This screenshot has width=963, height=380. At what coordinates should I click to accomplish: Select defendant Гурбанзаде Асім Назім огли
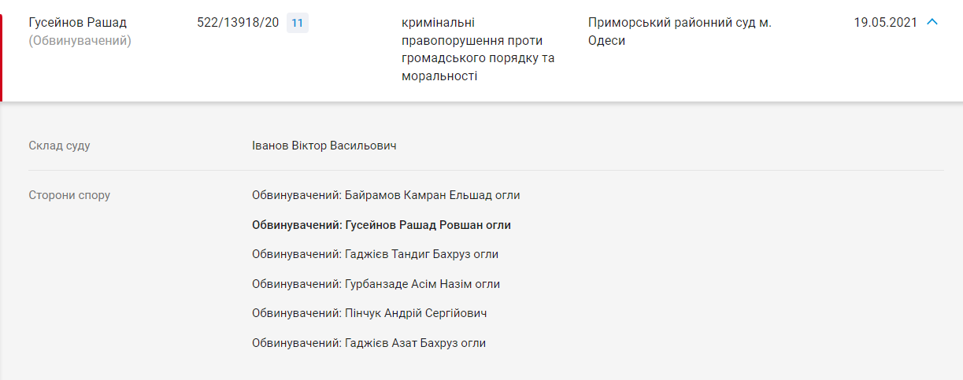tap(376, 284)
